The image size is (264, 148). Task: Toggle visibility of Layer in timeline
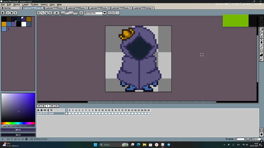pos(38,113)
